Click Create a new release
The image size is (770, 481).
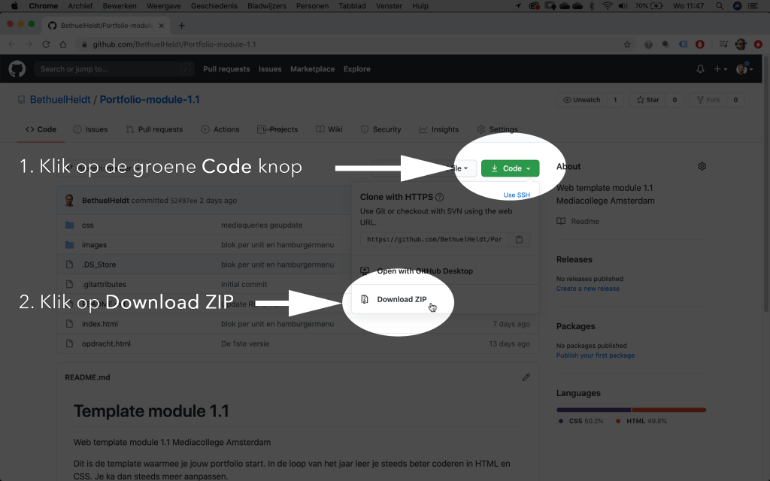tap(588, 289)
